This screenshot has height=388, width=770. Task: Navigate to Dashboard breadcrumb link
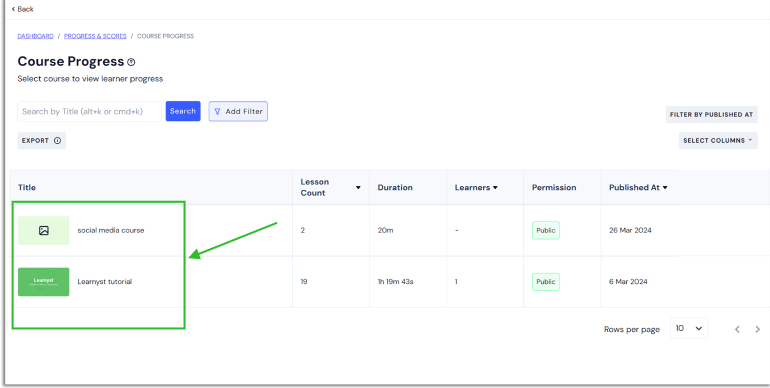pos(35,36)
